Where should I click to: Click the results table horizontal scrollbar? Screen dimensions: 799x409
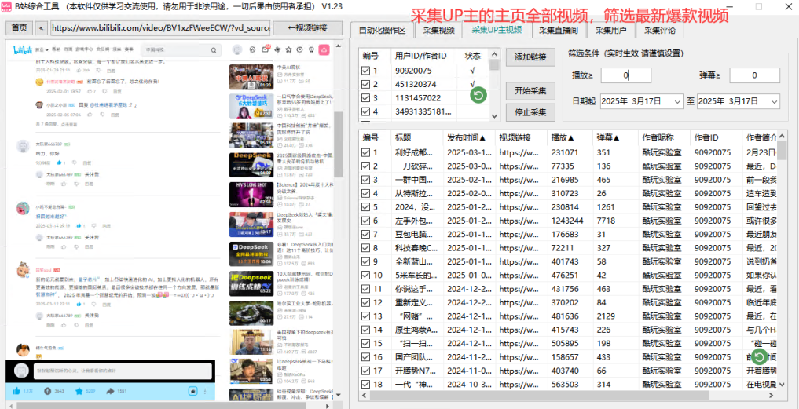(x=569, y=395)
